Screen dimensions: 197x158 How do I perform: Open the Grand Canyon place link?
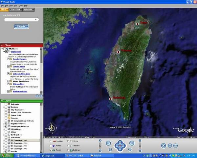coord(19,66)
